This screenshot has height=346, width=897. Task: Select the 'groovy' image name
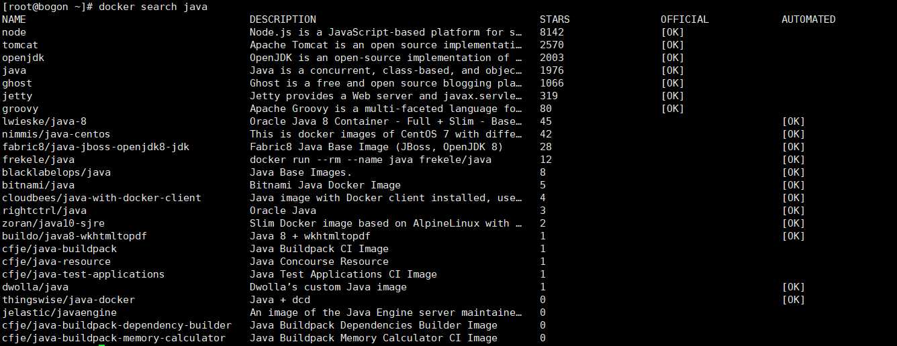20,109
